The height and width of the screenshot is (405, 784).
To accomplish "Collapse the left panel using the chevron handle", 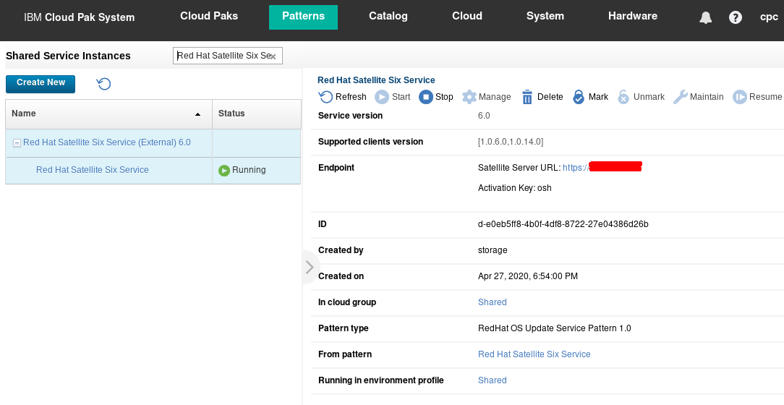I will pyautogui.click(x=310, y=267).
